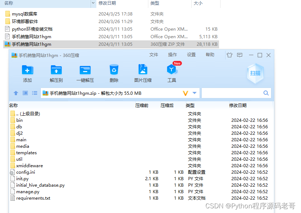
Task: Open the 文件 (File) menu
Action: coord(154,54)
